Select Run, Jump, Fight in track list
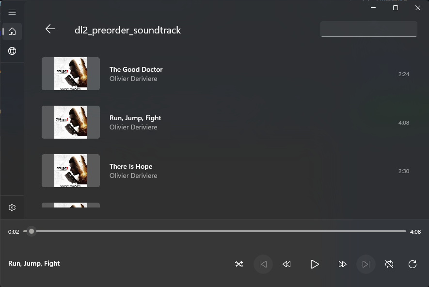 tap(225, 122)
